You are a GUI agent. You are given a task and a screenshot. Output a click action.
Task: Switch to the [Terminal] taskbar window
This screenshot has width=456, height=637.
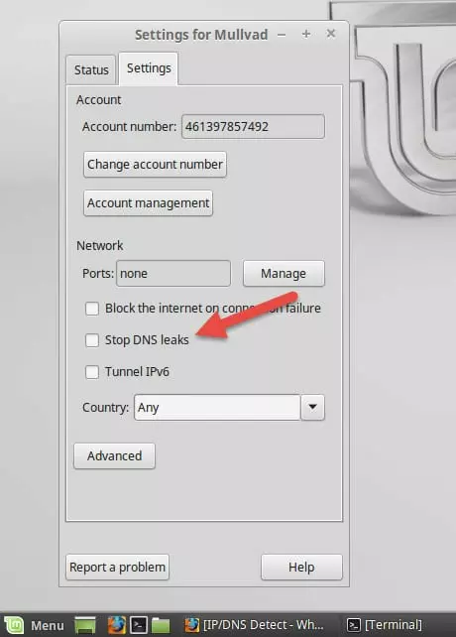385,625
